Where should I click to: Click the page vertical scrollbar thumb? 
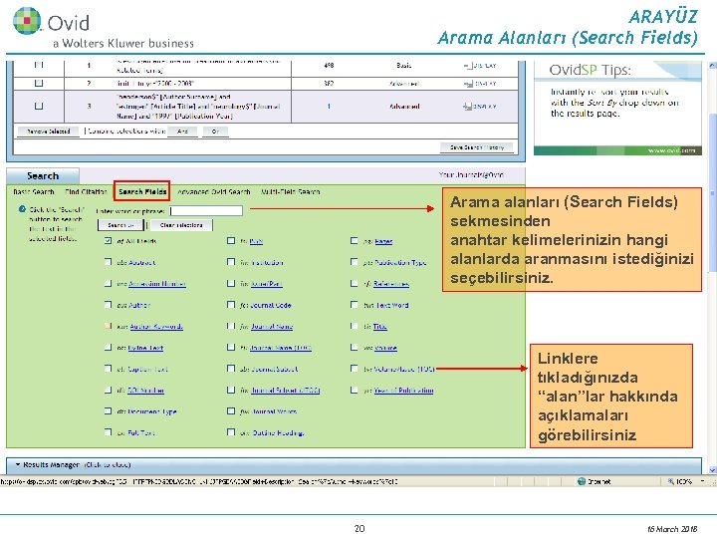click(712, 192)
